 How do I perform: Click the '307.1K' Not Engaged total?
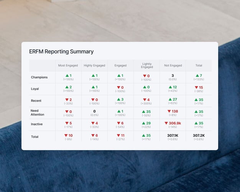coord(173,136)
